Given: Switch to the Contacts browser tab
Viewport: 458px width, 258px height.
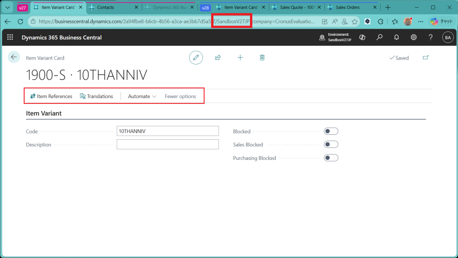Looking at the screenshot, I should (x=105, y=7).
